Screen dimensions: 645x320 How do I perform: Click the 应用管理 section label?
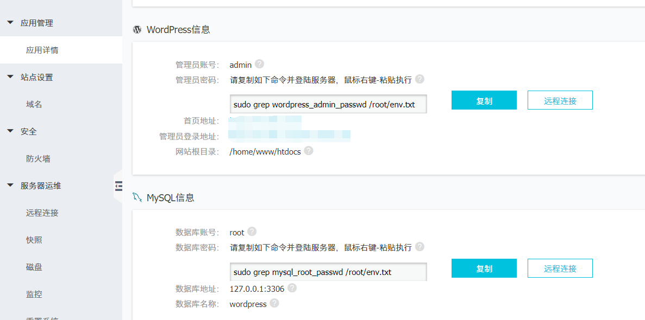(36, 23)
